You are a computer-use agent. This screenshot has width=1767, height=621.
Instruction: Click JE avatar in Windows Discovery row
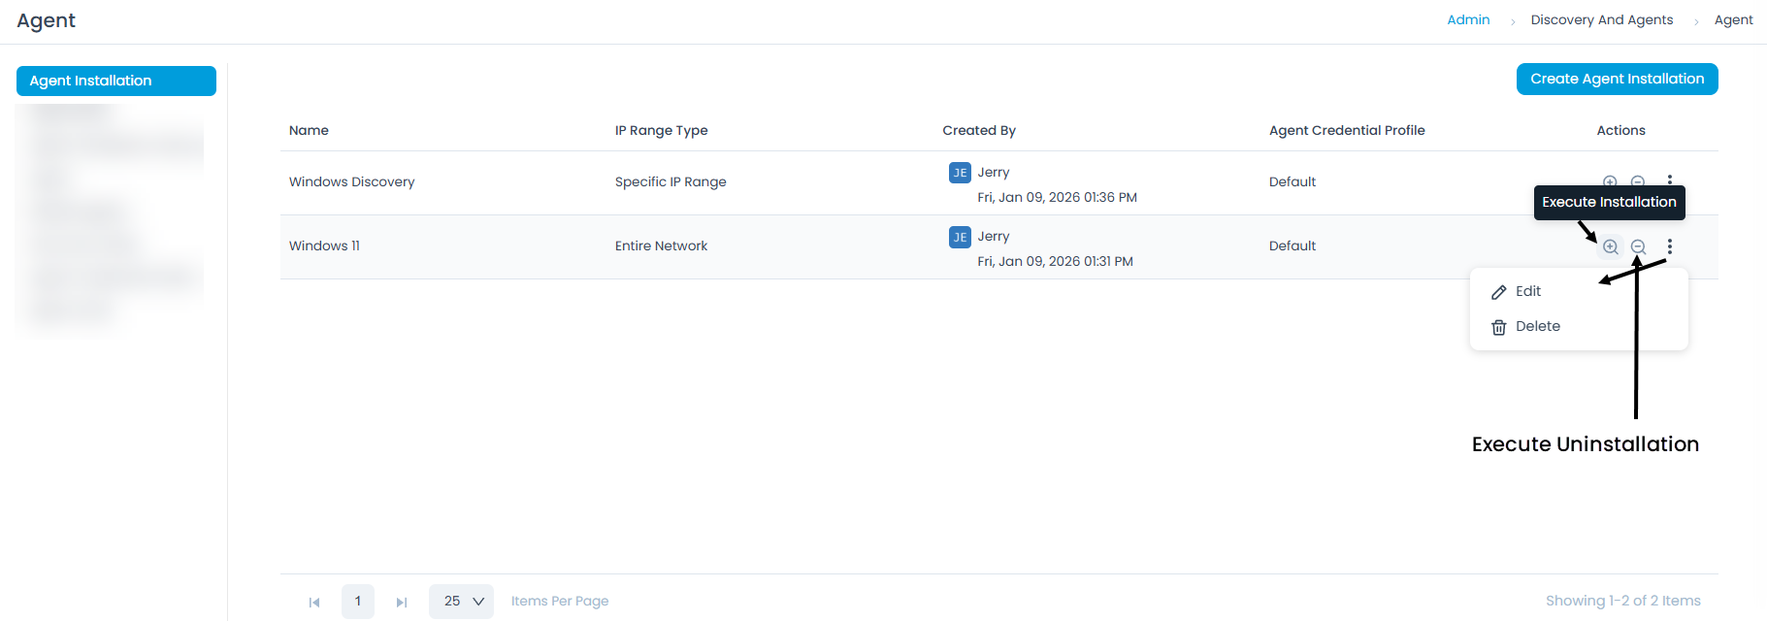(960, 173)
